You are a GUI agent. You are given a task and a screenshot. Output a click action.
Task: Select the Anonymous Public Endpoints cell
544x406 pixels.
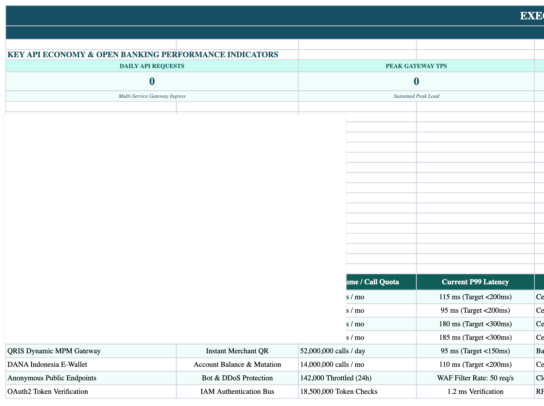[91, 378]
